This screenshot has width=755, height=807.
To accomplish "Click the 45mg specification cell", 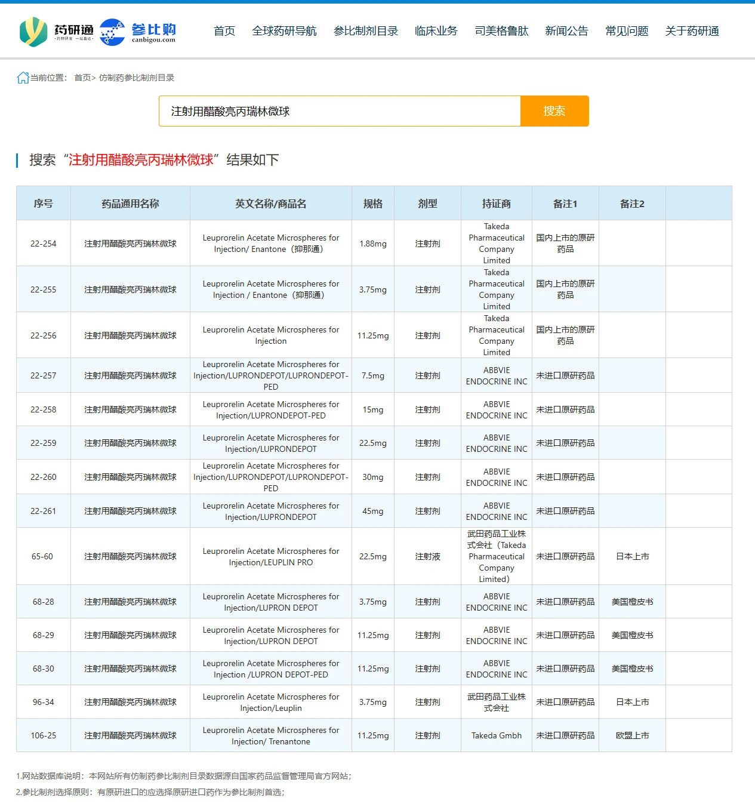I will pos(373,511).
